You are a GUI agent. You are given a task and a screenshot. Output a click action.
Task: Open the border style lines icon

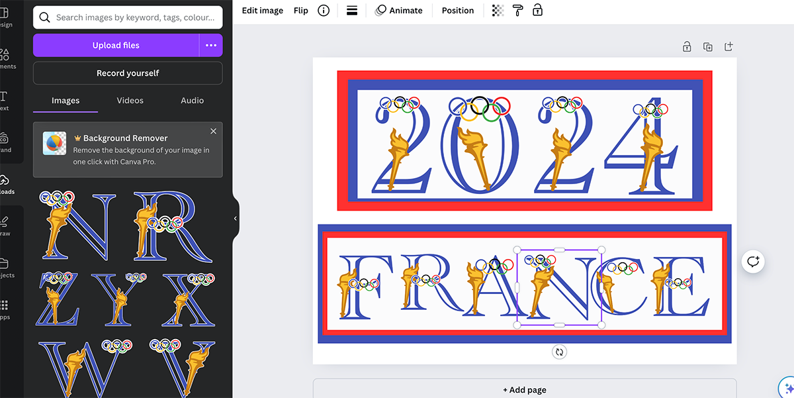(x=352, y=11)
